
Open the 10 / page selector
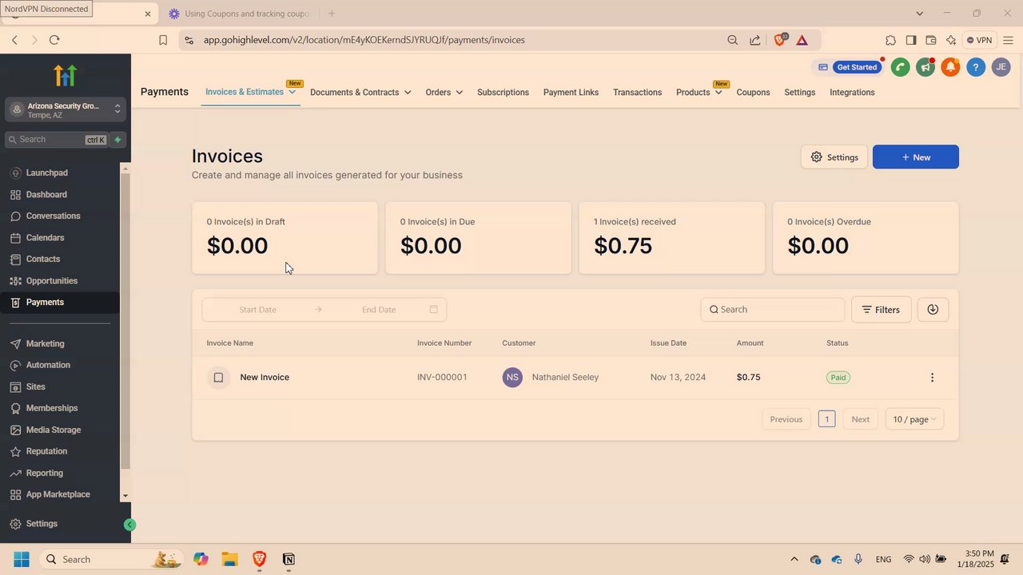(914, 419)
